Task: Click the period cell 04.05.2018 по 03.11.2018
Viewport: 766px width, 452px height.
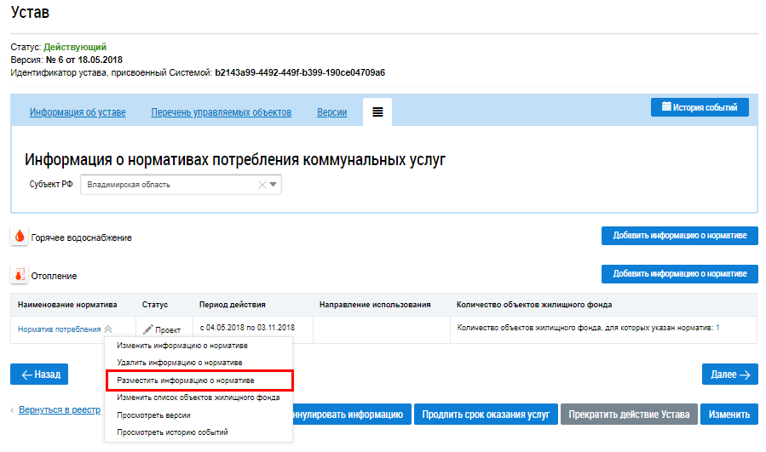Action: [x=247, y=328]
